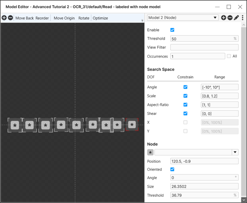Click the Search Space heading

point(161,69)
